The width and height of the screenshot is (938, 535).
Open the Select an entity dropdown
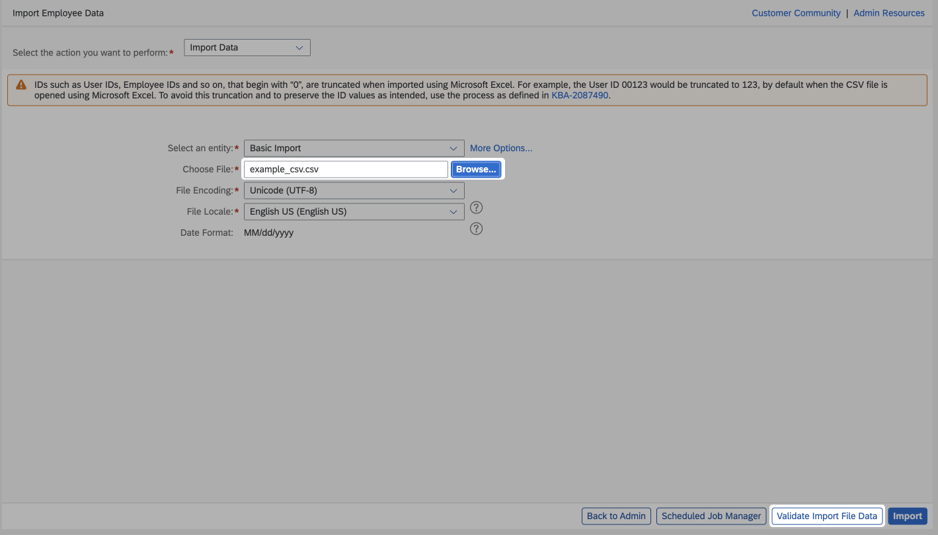pos(354,148)
